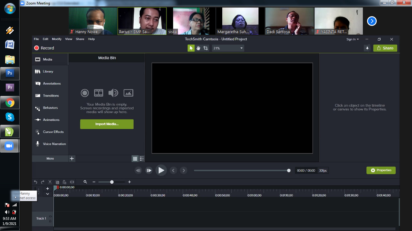Open the Cursor Effects tab

(50, 132)
